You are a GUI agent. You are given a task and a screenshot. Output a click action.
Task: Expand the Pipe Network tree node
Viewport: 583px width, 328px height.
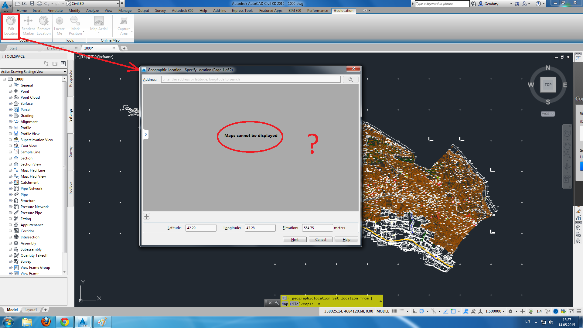click(10, 189)
